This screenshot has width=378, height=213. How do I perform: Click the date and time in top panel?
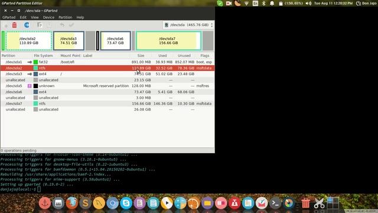coord(333,4)
